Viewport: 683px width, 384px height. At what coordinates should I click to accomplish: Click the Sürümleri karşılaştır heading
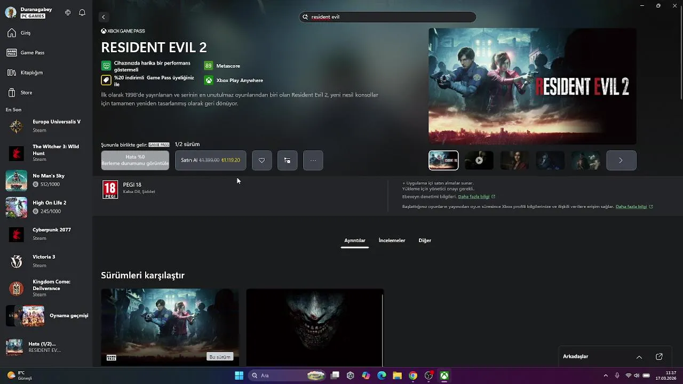click(x=142, y=275)
